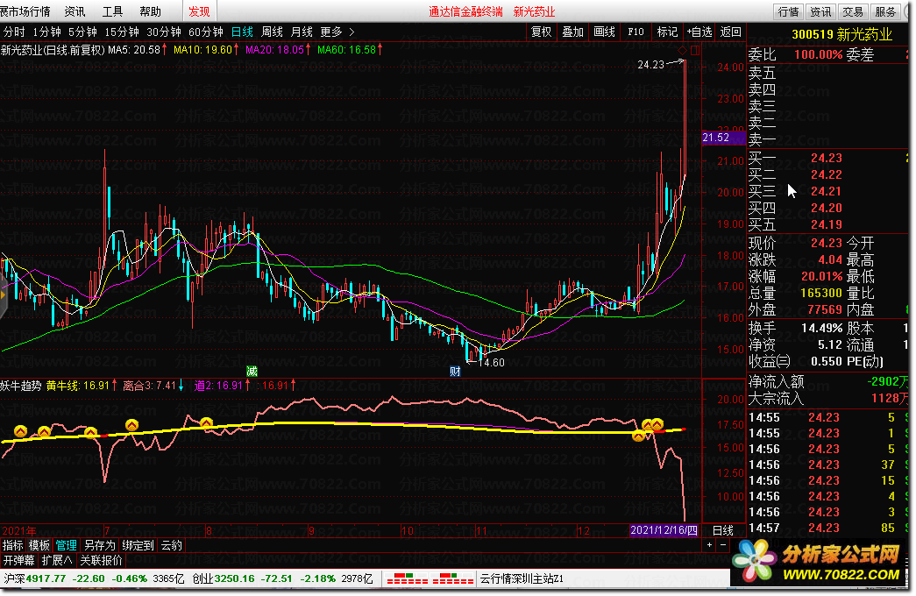Viewport: 916px width, 596px height.
Task: Click the 14:57 trade tick row
Action: tap(828, 528)
